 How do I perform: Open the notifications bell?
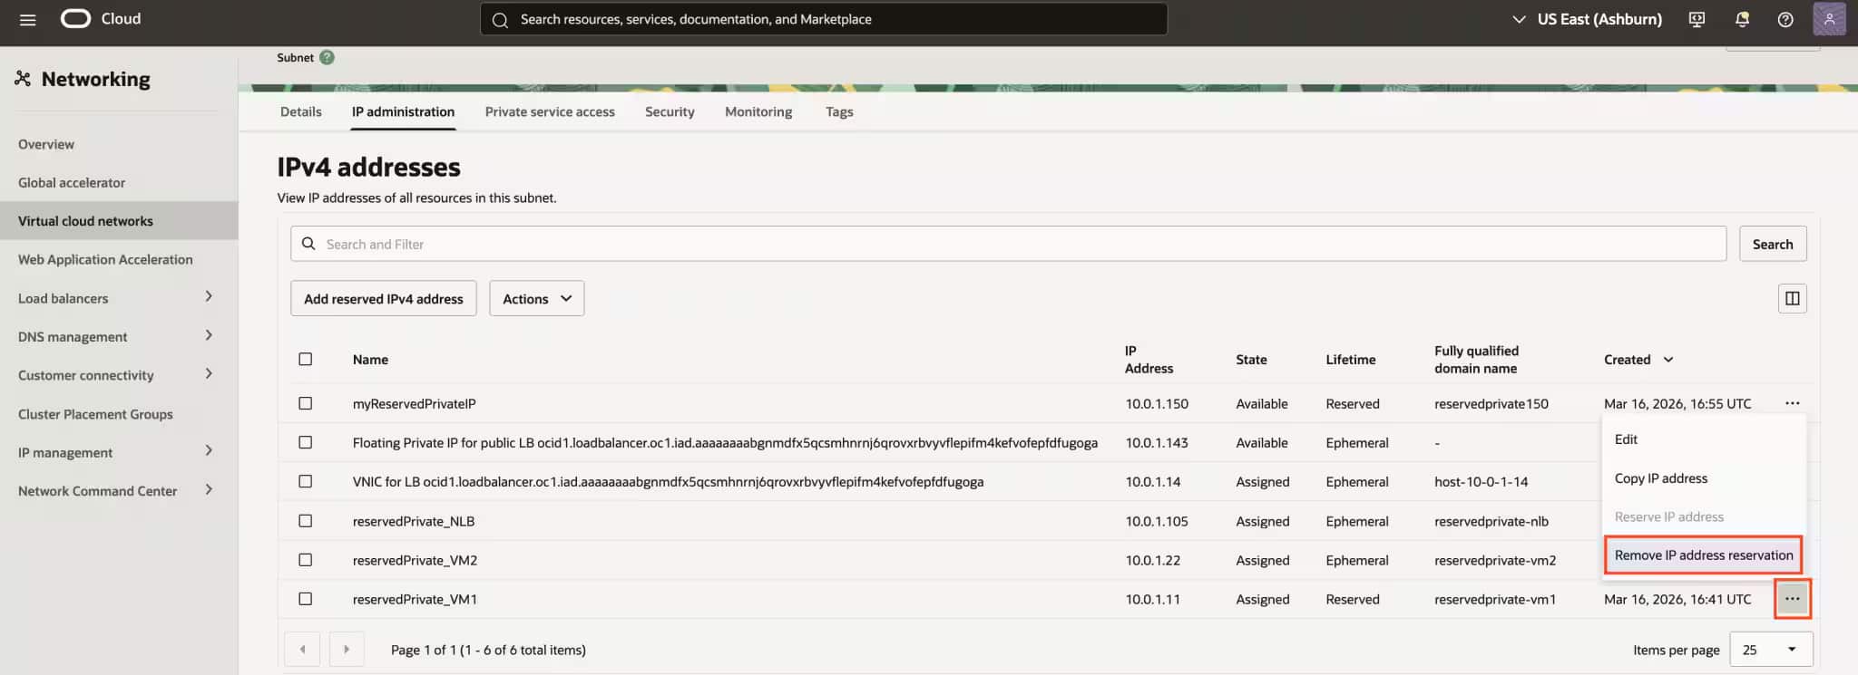pyautogui.click(x=1742, y=19)
